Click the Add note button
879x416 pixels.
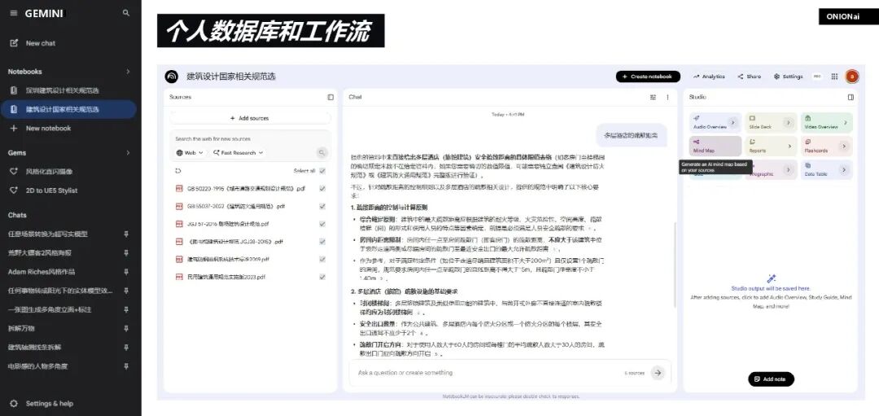[771, 379]
